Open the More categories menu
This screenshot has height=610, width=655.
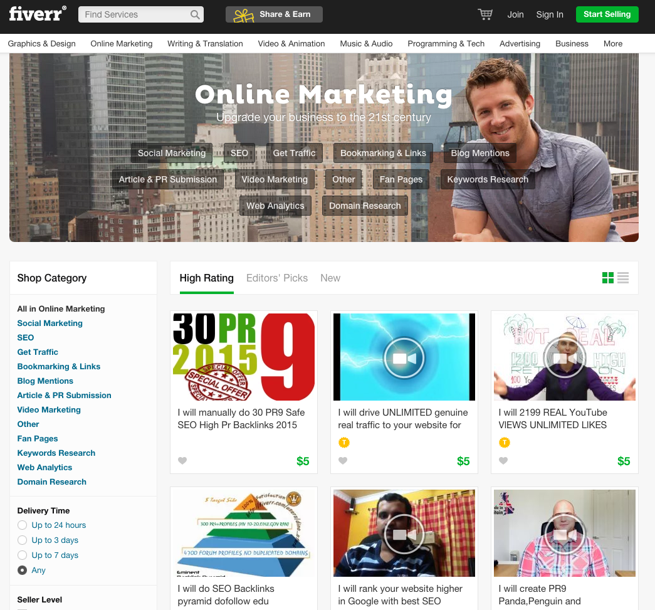coord(613,43)
